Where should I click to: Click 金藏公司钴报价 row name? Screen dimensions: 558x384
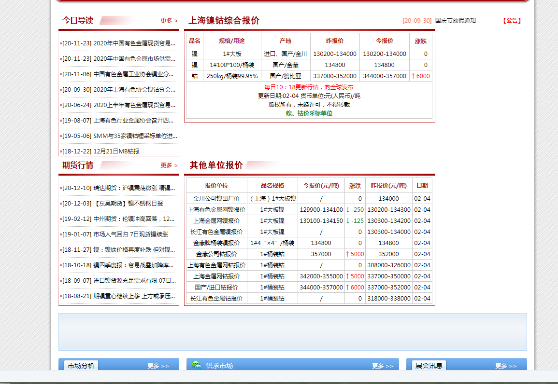pos(216,254)
